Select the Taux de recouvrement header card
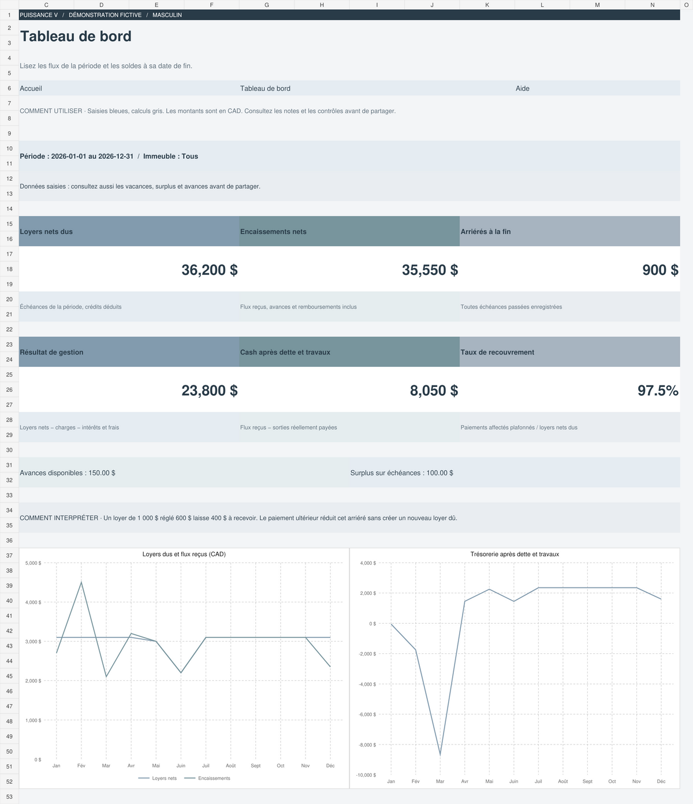The width and height of the screenshot is (693, 804). click(x=569, y=352)
